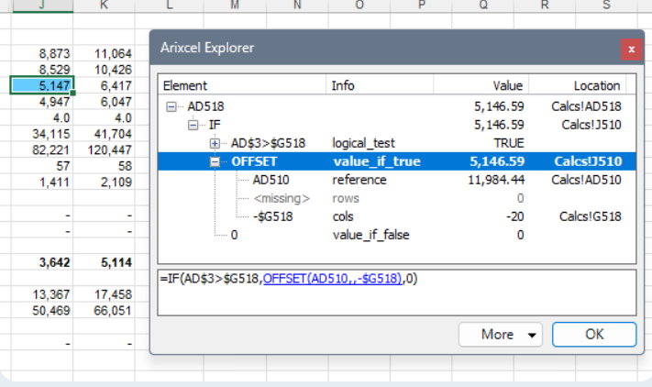Open the More dropdown button
This screenshot has height=387, width=652.
(501, 335)
